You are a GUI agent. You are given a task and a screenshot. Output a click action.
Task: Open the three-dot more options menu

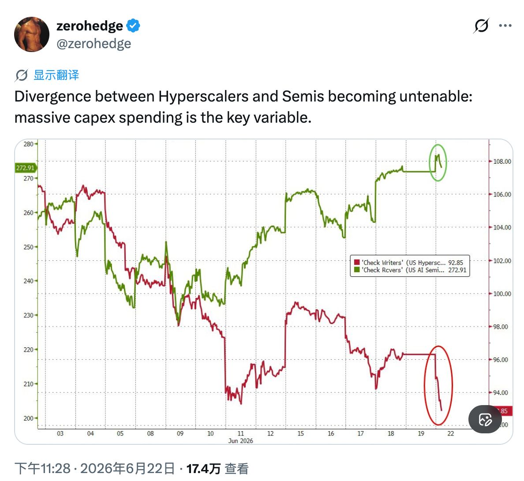[505, 26]
